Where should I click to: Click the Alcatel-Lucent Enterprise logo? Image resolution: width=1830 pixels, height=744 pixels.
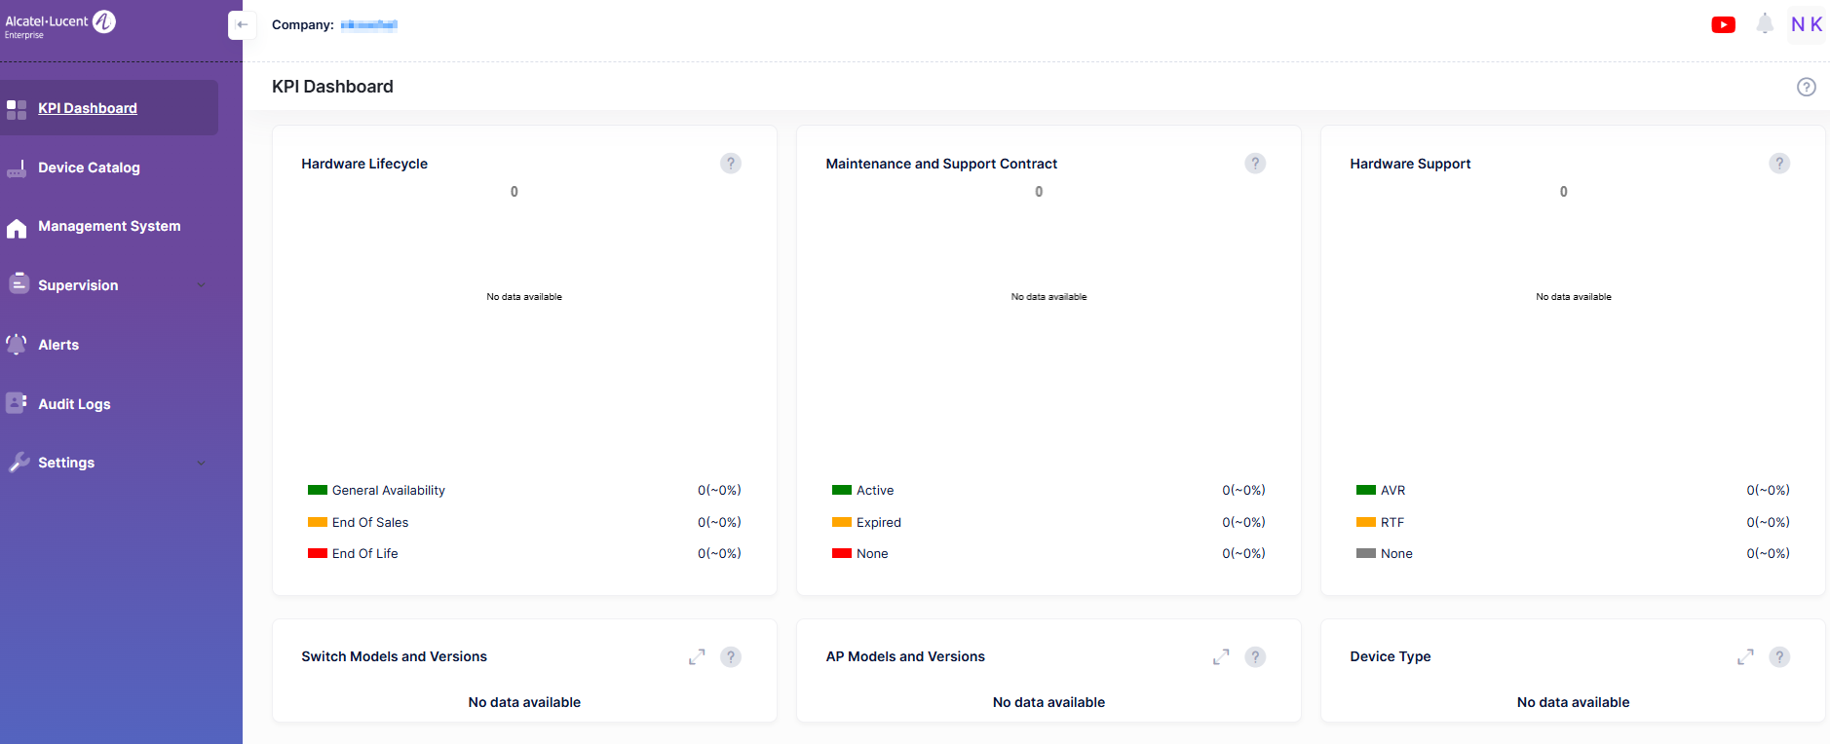click(60, 24)
